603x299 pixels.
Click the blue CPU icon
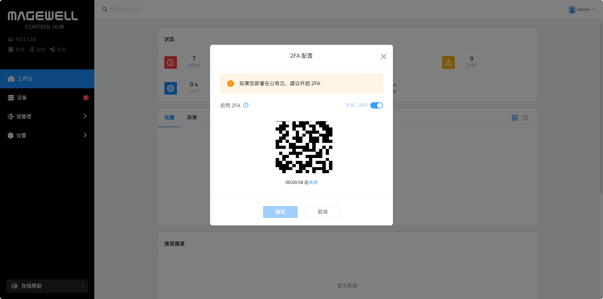point(171,88)
